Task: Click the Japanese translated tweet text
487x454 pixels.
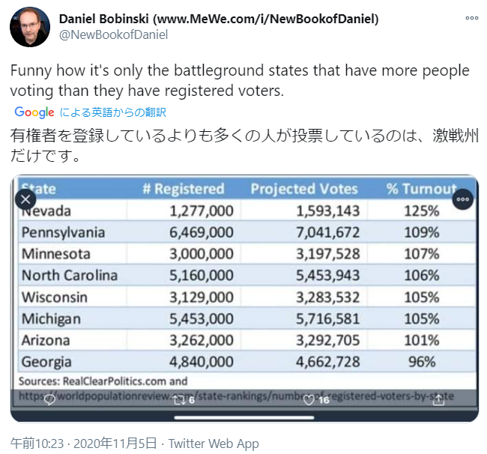Action: pyautogui.click(x=244, y=145)
